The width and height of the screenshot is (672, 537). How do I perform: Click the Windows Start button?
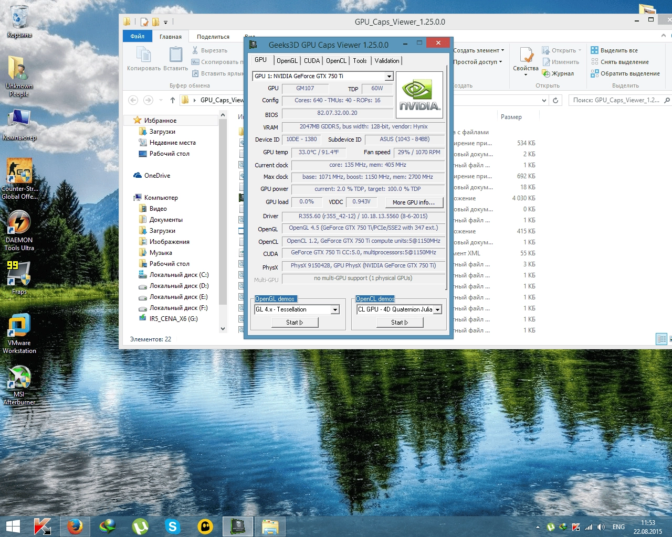pyautogui.click(x=13, y=527)
